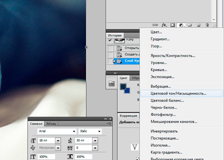
Task: Add a layer mask
Action: [x=172, y=25]
